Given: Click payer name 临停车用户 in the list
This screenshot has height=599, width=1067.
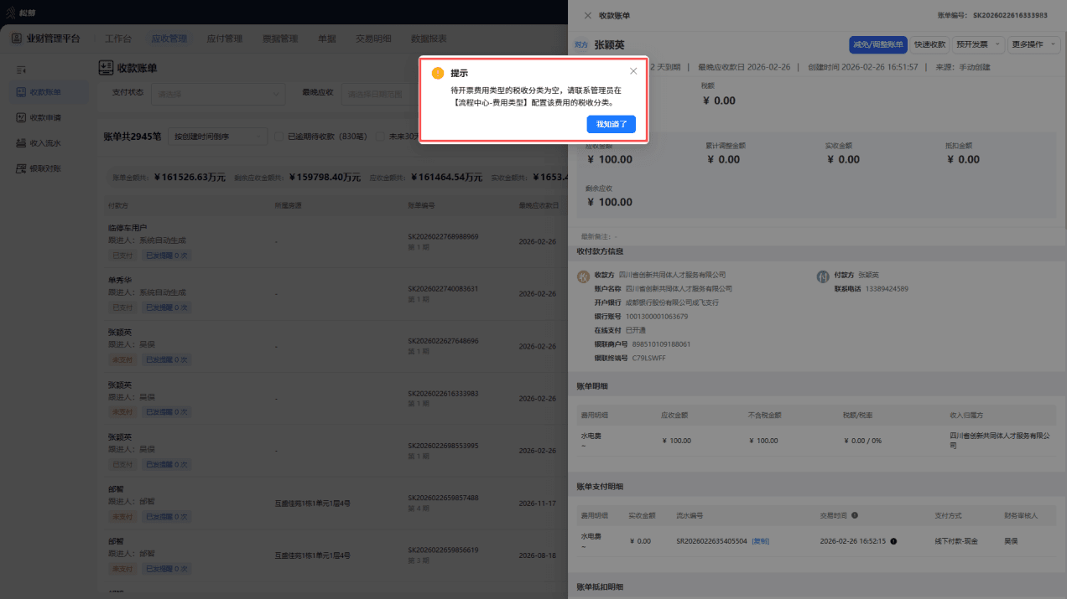Looking at the screenshot, I should point(128,228).
